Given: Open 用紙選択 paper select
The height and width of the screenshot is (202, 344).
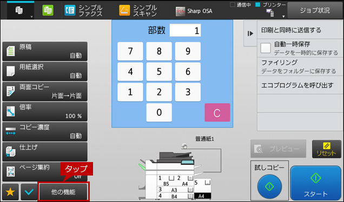Looking at the screenshot, I should 45,71.
